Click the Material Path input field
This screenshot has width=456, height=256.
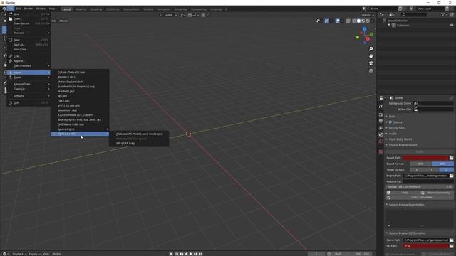tap(428, 181)
